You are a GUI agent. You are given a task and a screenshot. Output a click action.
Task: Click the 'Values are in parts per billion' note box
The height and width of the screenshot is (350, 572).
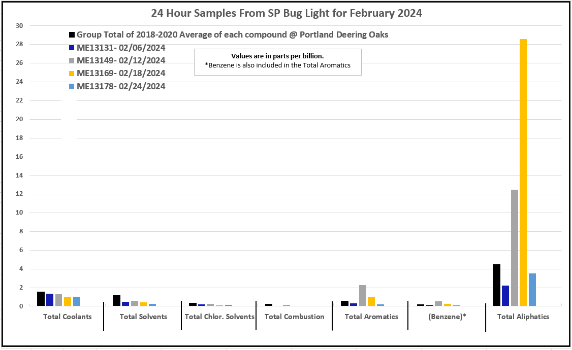tap(277, 61)
